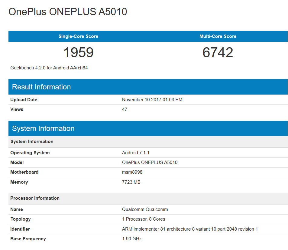Click the Base Frequency label
This screenshot has height=250, width=288.
point(28,239)
